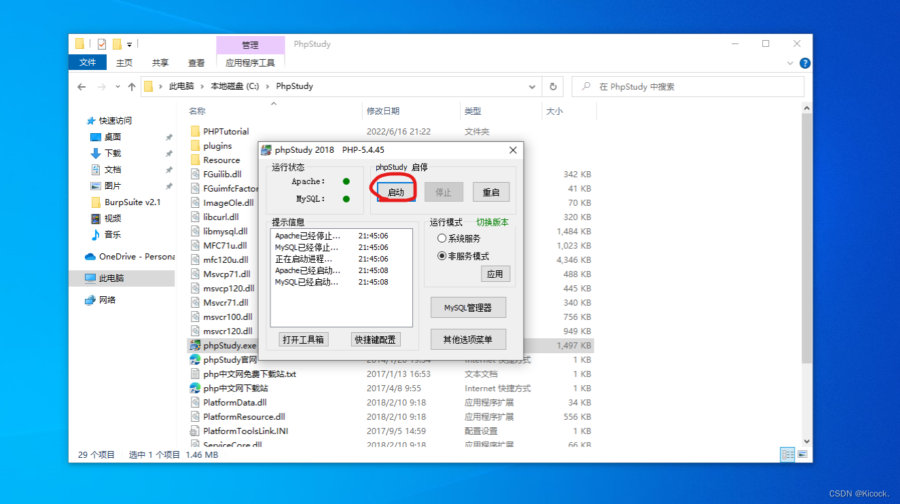Click the properties checkmark icon in title bar
Viewport: 900px width, 504px height.
[102, 44]
